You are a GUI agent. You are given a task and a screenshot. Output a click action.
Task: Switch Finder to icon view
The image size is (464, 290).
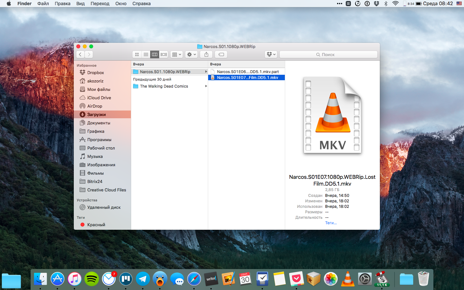(x=137, y=54)
